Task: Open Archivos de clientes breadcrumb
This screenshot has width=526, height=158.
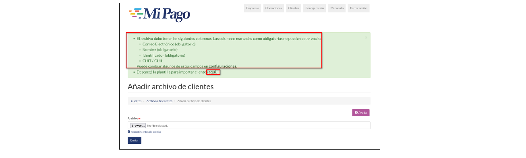Action: click(159, 101)
